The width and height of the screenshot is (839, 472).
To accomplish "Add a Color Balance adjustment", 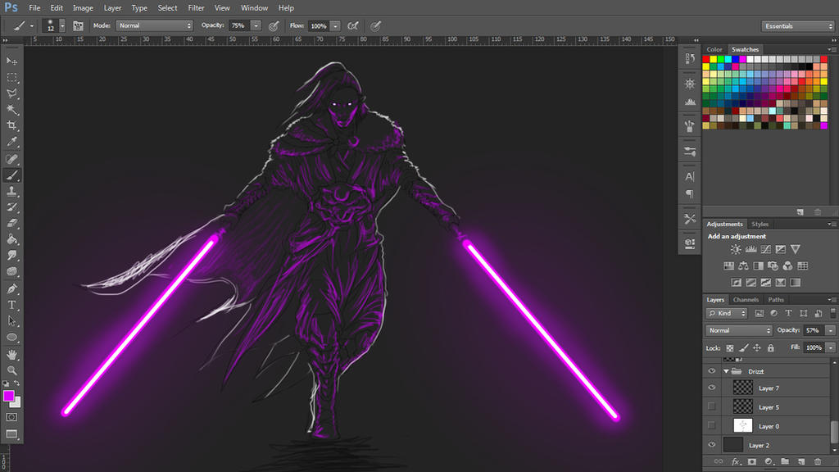I will [743, 266].
